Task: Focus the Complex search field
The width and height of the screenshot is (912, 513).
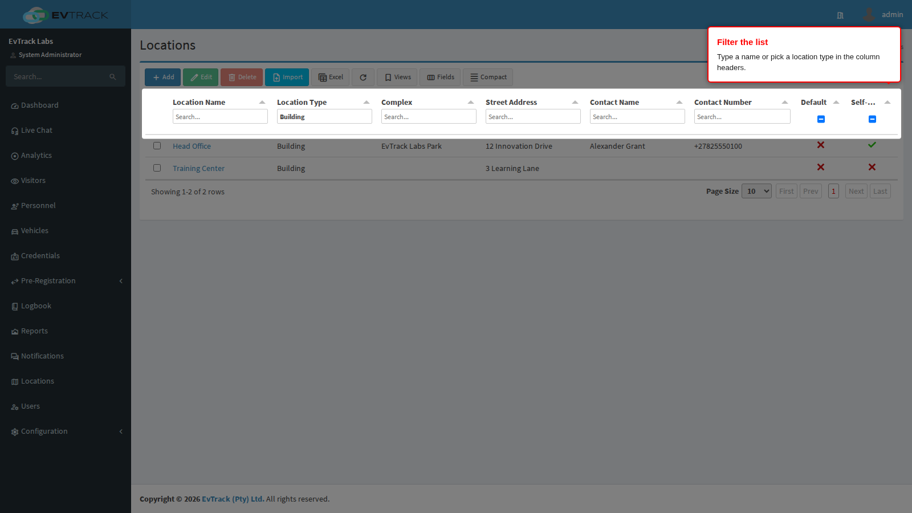Action: pyautogui.click(x=429, y=117)
